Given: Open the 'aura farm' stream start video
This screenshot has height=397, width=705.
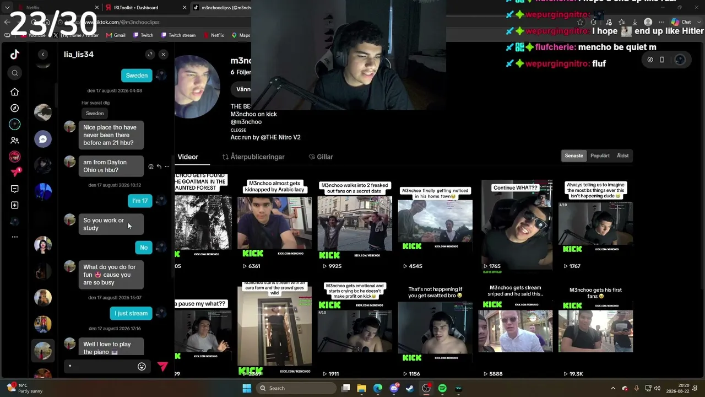Looking at the screenshot, I should pos(274,329).
